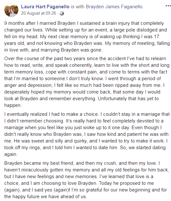Open tagged Brayden James Faganello's profile

click(114, 7)
